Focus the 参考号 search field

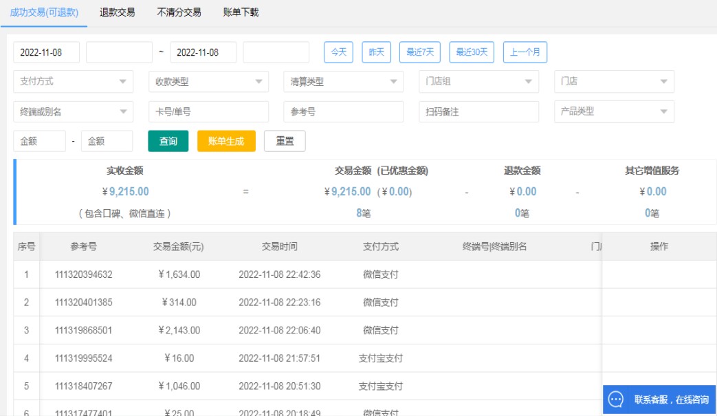[x=343, y=111]
